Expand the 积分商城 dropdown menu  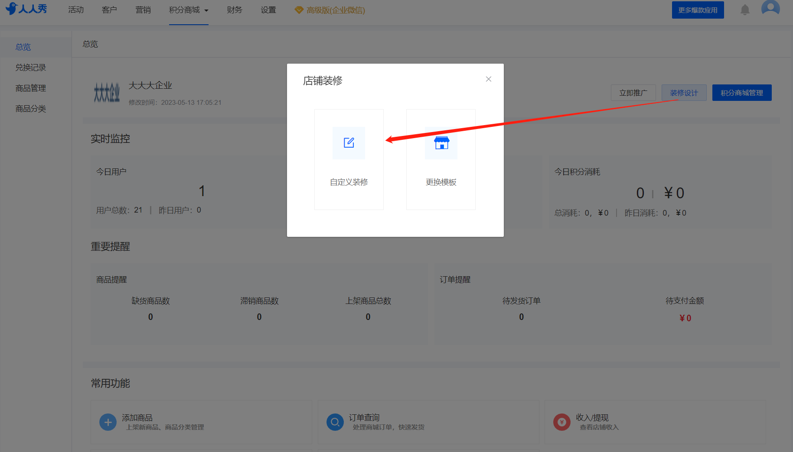coord(189,10)
